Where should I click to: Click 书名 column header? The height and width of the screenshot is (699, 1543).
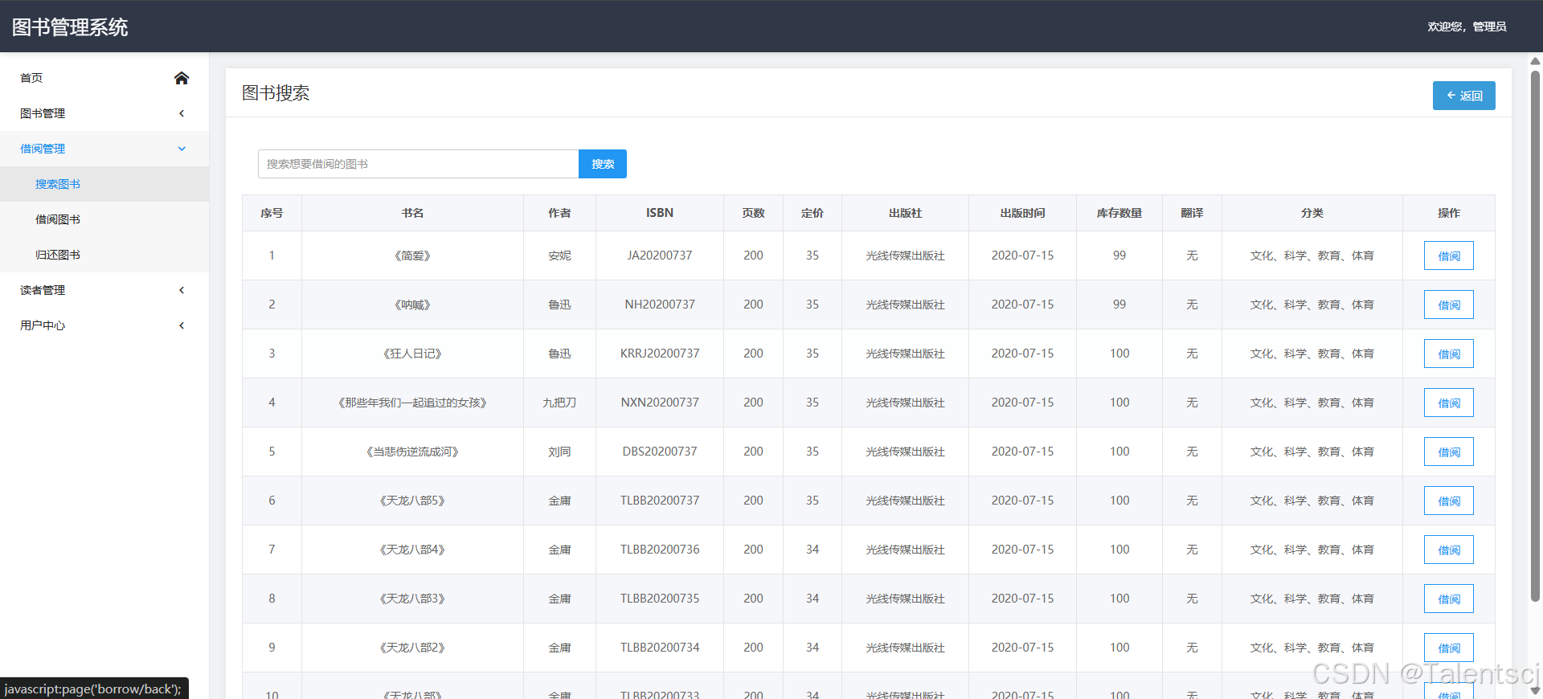click(x=412, y=213)
